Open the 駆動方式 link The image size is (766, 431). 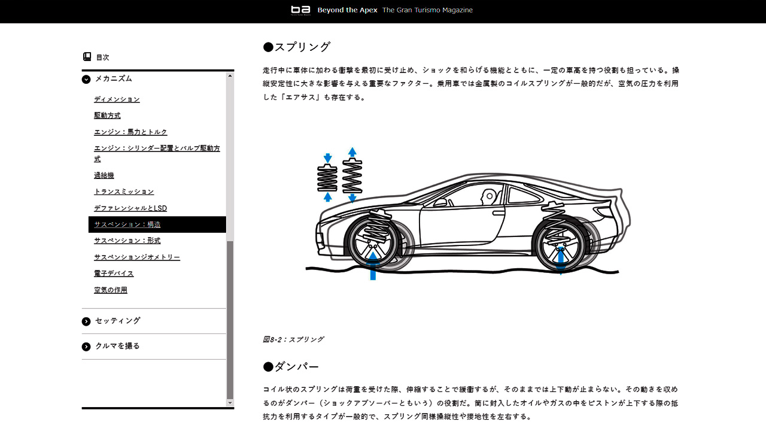(x=107, y=116)
